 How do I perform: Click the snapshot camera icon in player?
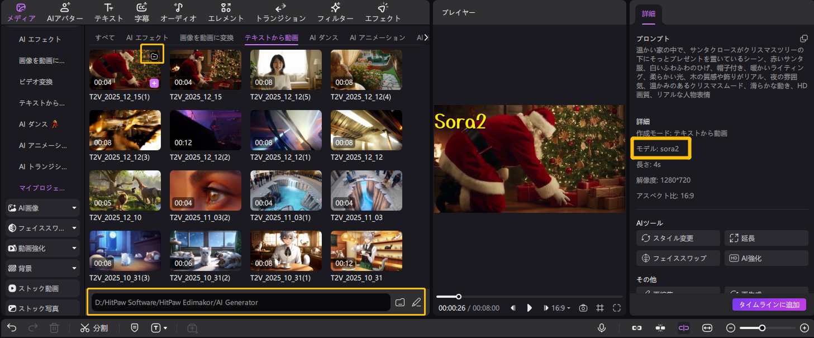pyautogui.click(x=583, y=308)
